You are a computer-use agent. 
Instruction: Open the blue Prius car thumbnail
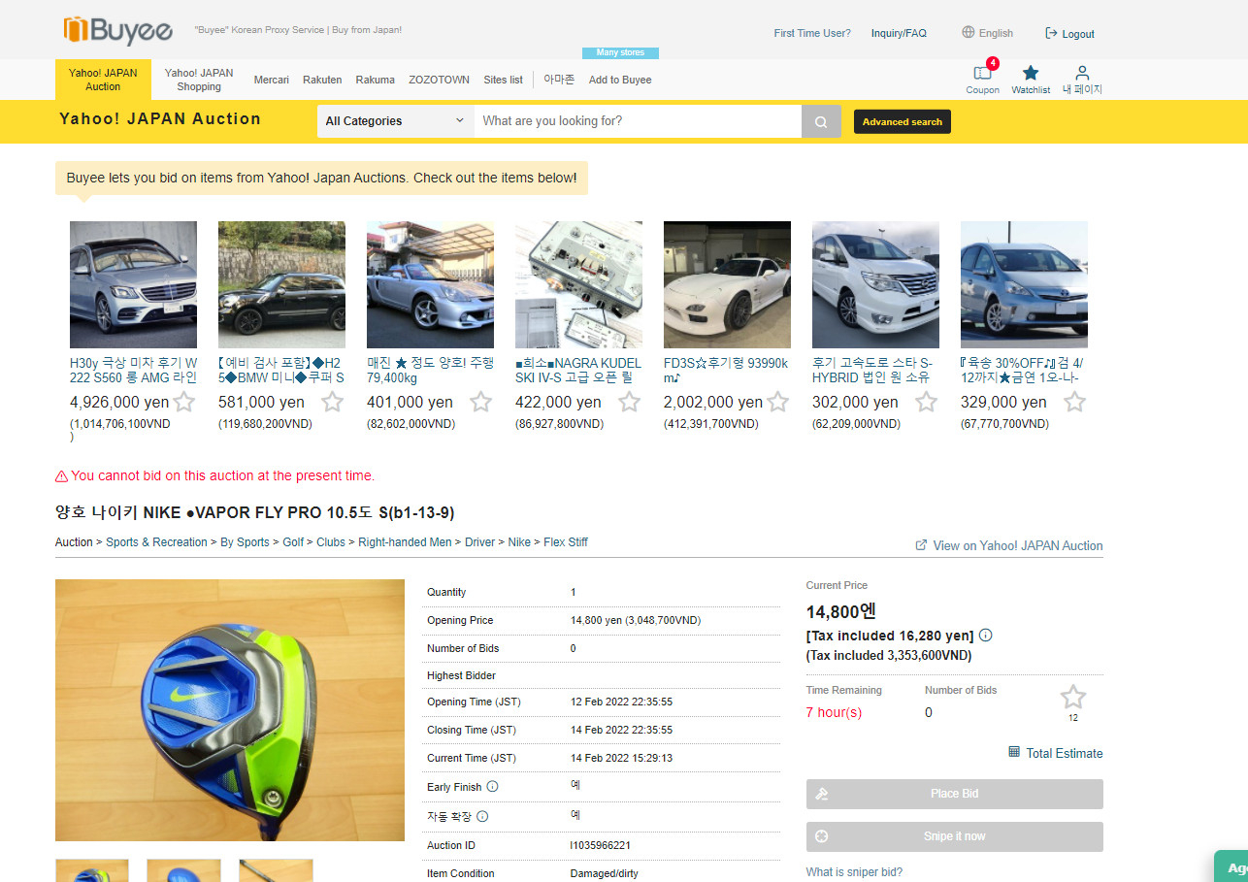pos(1024,284)
